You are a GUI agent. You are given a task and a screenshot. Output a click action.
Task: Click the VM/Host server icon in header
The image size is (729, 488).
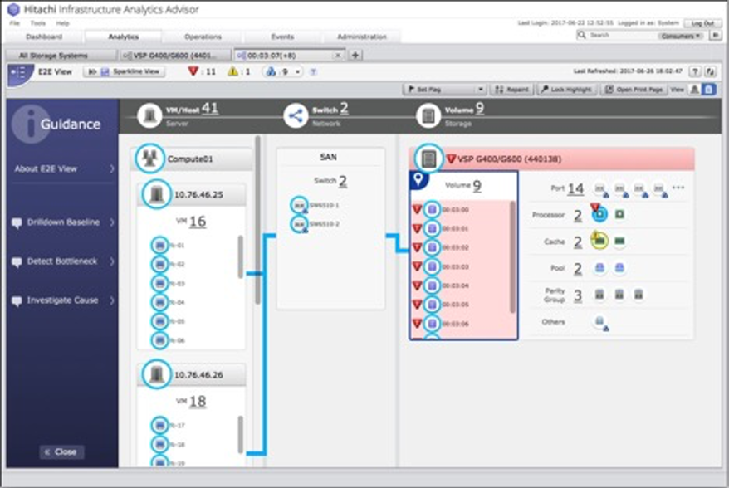(149, 115)
